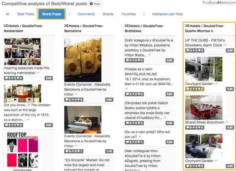Screen dimensions: 236x171
Task: Click 0.84 score on 'Who will join us' post
Action: [x=170, y=142]
